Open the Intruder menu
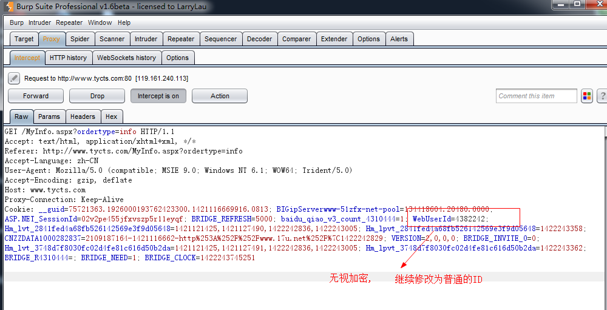The height and width of the screenshot is (310, 607). click(x=40, y=22)
